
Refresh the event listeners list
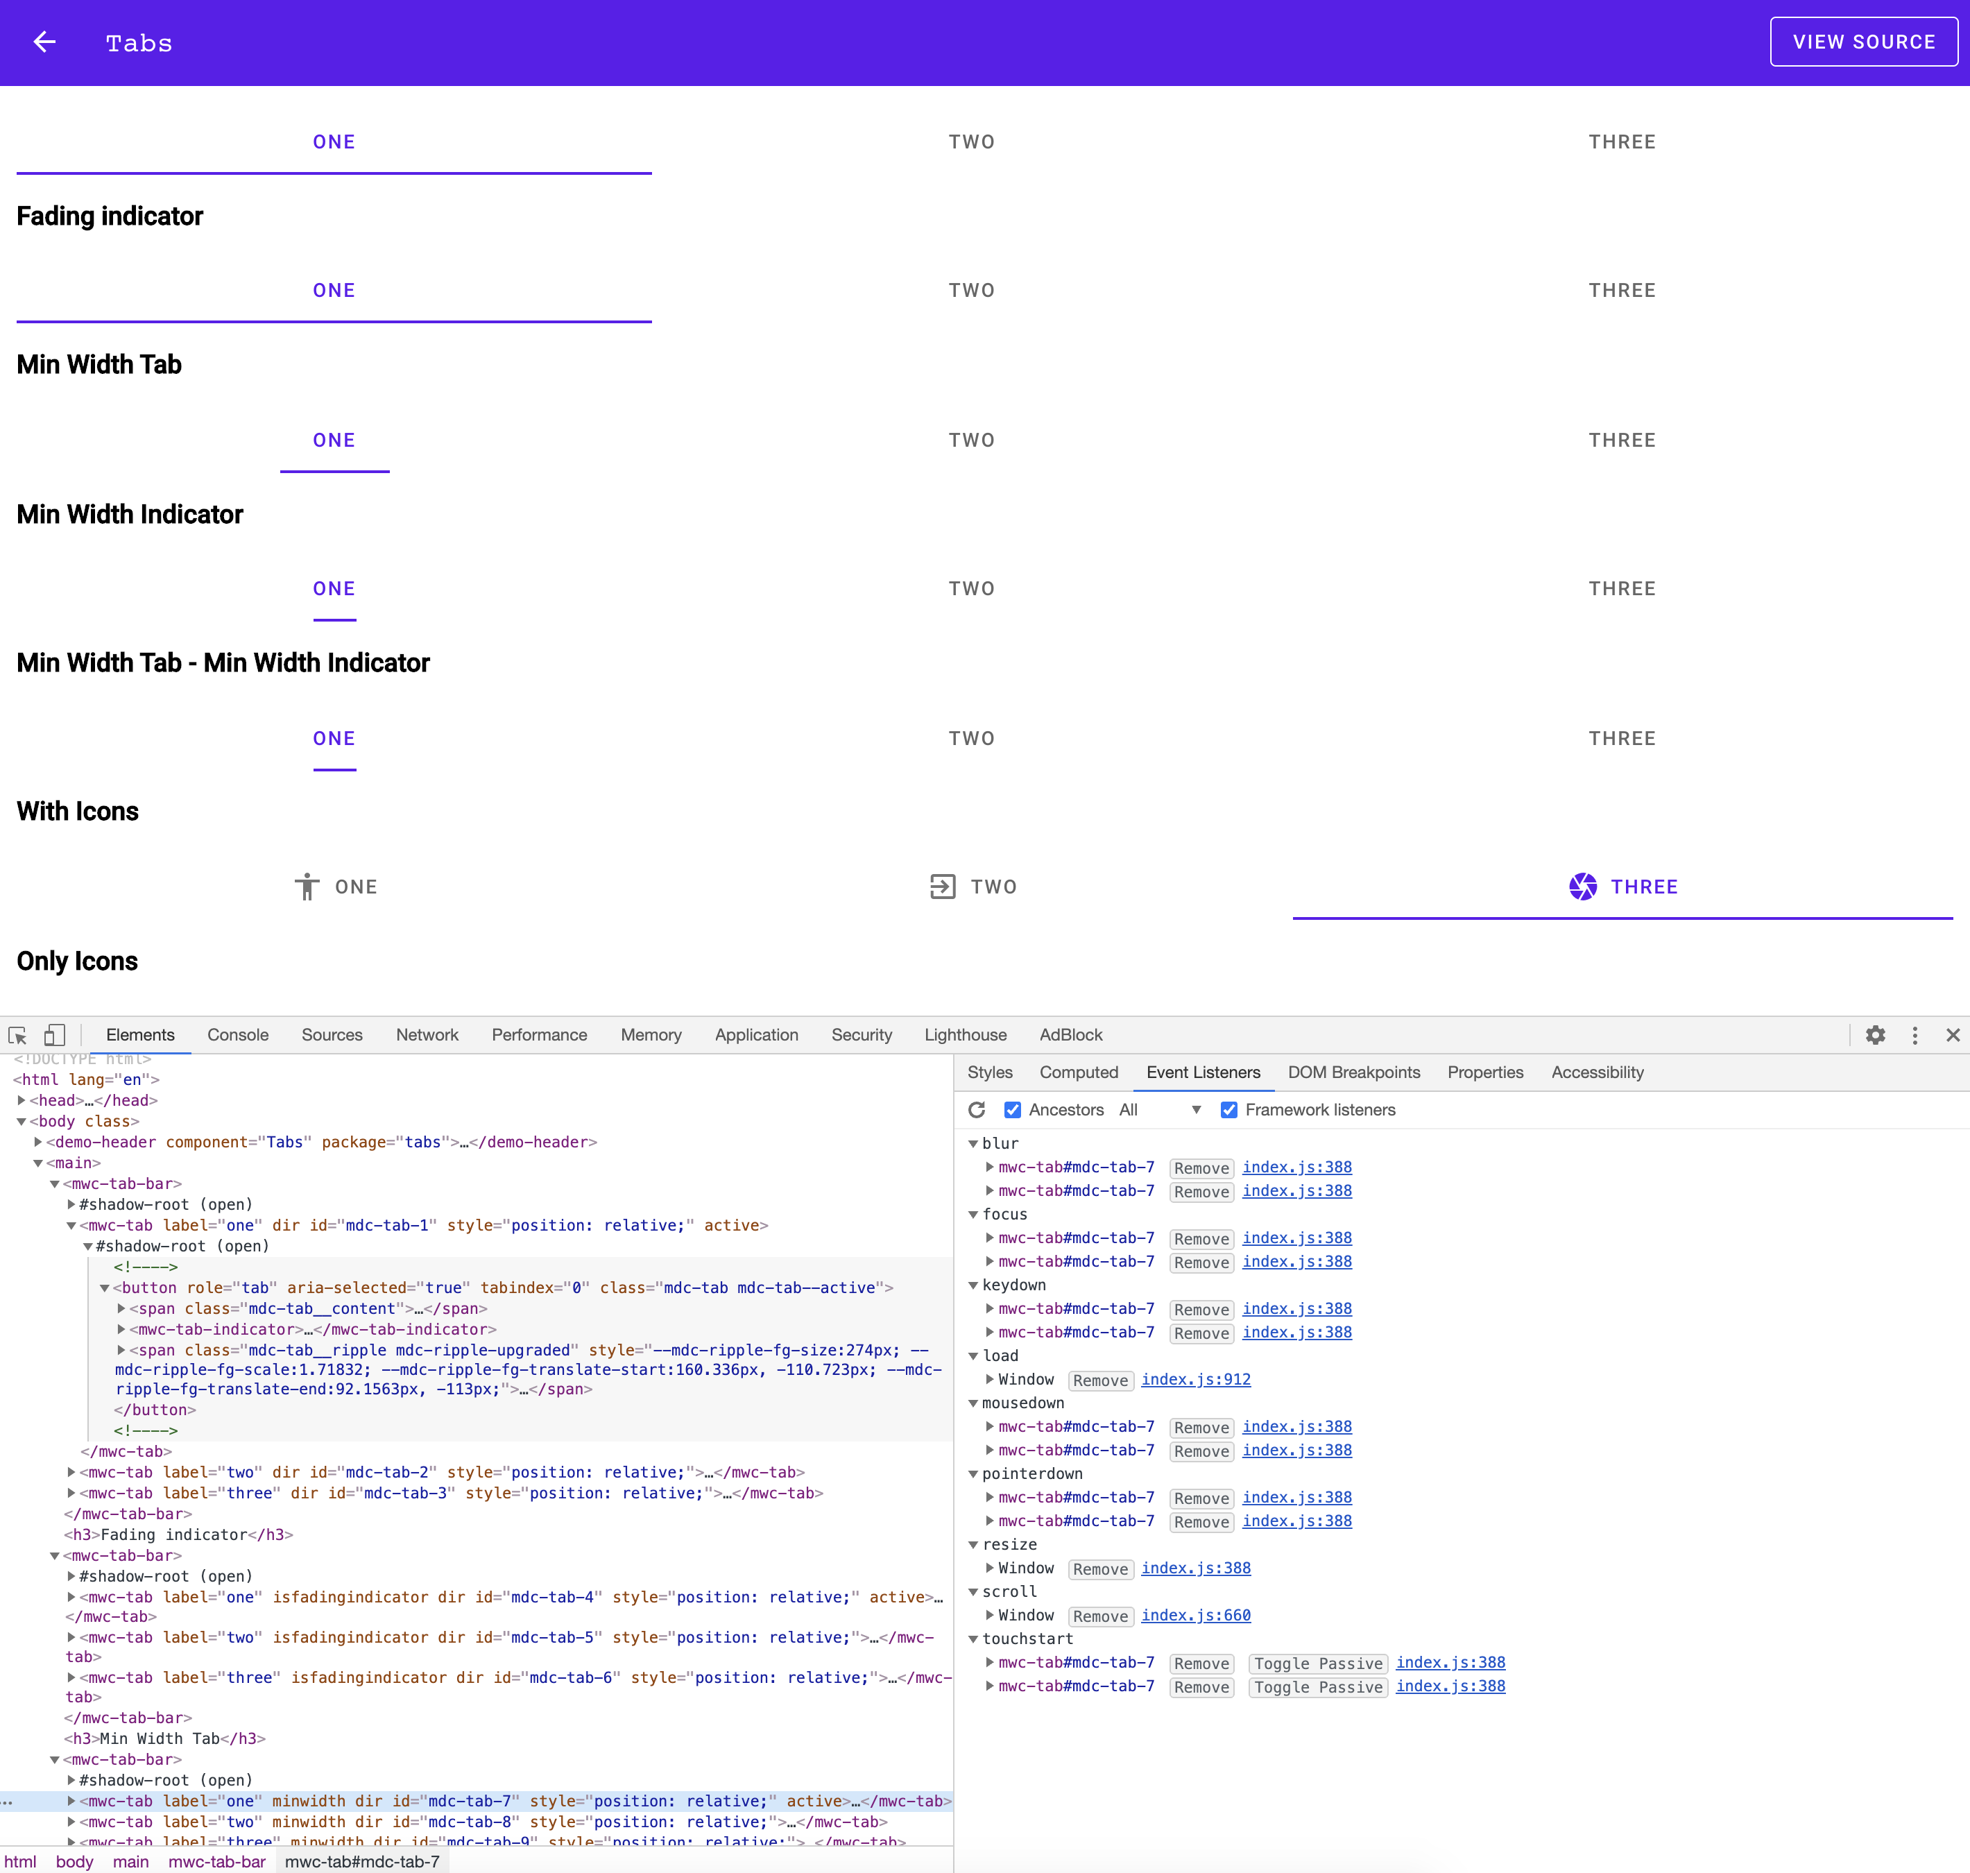click(x=975, y=1109)
